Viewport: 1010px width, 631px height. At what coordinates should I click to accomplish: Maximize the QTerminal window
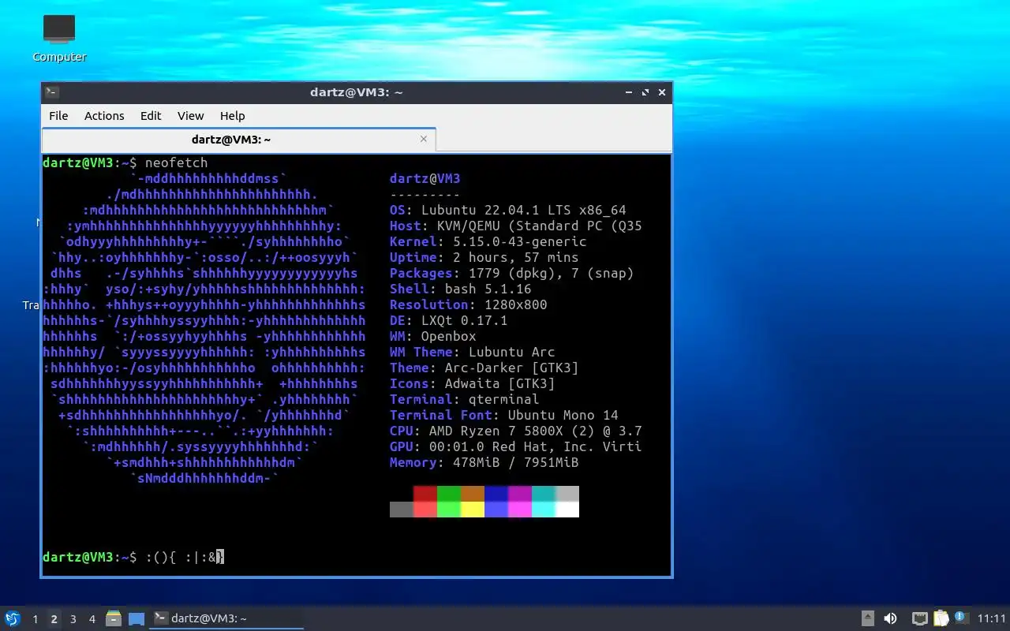[645, 92]
